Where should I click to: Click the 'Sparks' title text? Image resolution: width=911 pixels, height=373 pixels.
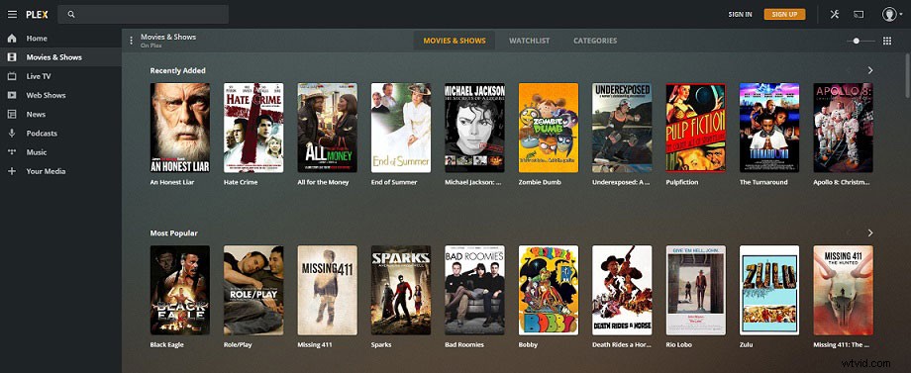coord(381,344)
